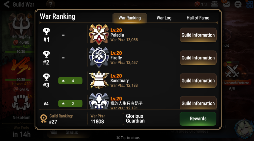Tap to close the ranking popup

click(128, 138)
